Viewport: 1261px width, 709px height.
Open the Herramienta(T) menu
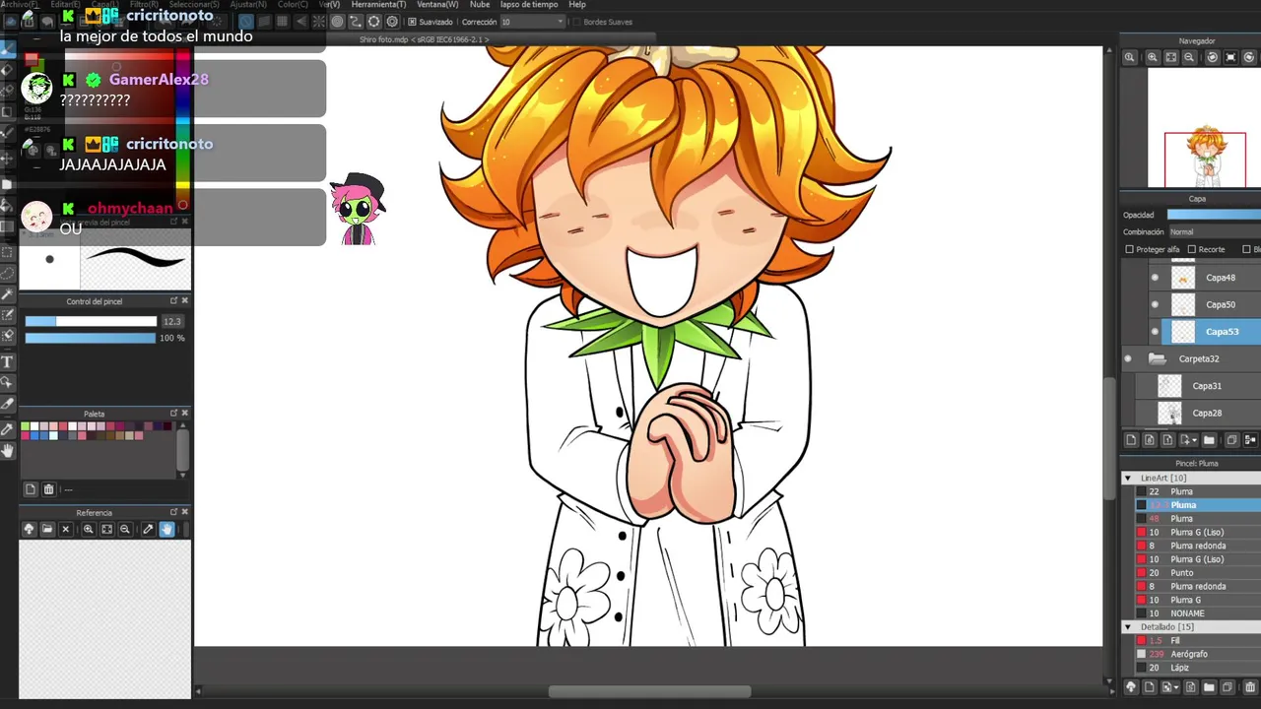(x=378, y=5)
